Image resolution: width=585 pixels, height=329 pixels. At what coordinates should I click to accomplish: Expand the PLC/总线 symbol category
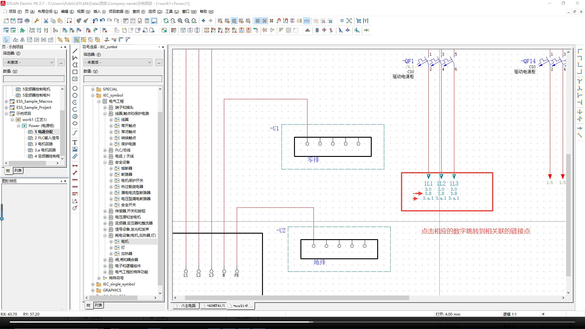[105, 150]
